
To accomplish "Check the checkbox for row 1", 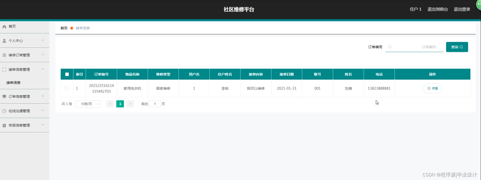I will click(x=67, y=88).
